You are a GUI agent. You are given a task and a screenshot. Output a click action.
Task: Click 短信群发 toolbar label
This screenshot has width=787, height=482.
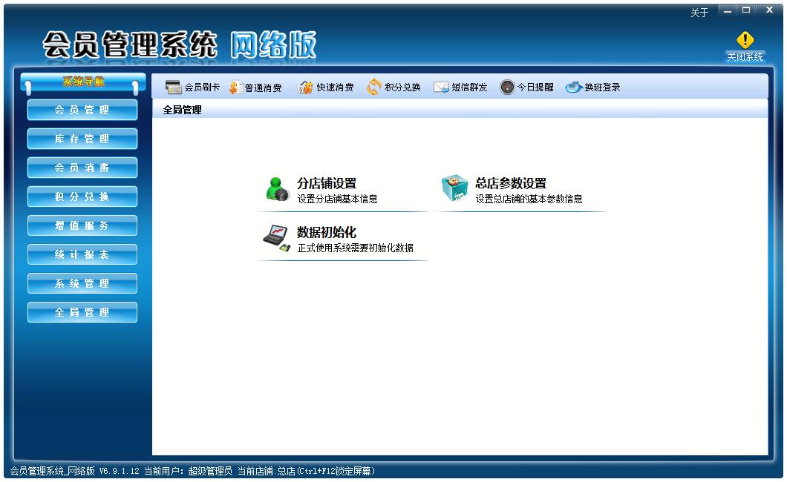click(x=469, y=88)
